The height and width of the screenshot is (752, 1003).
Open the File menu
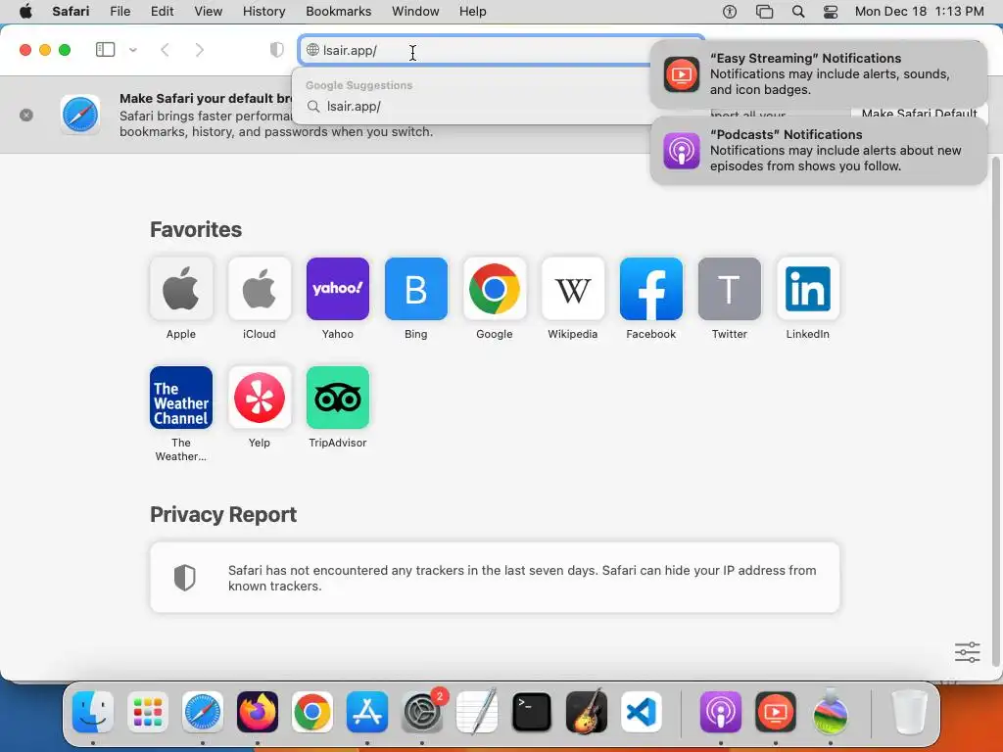pyautogui.click(x=120, y=12)
